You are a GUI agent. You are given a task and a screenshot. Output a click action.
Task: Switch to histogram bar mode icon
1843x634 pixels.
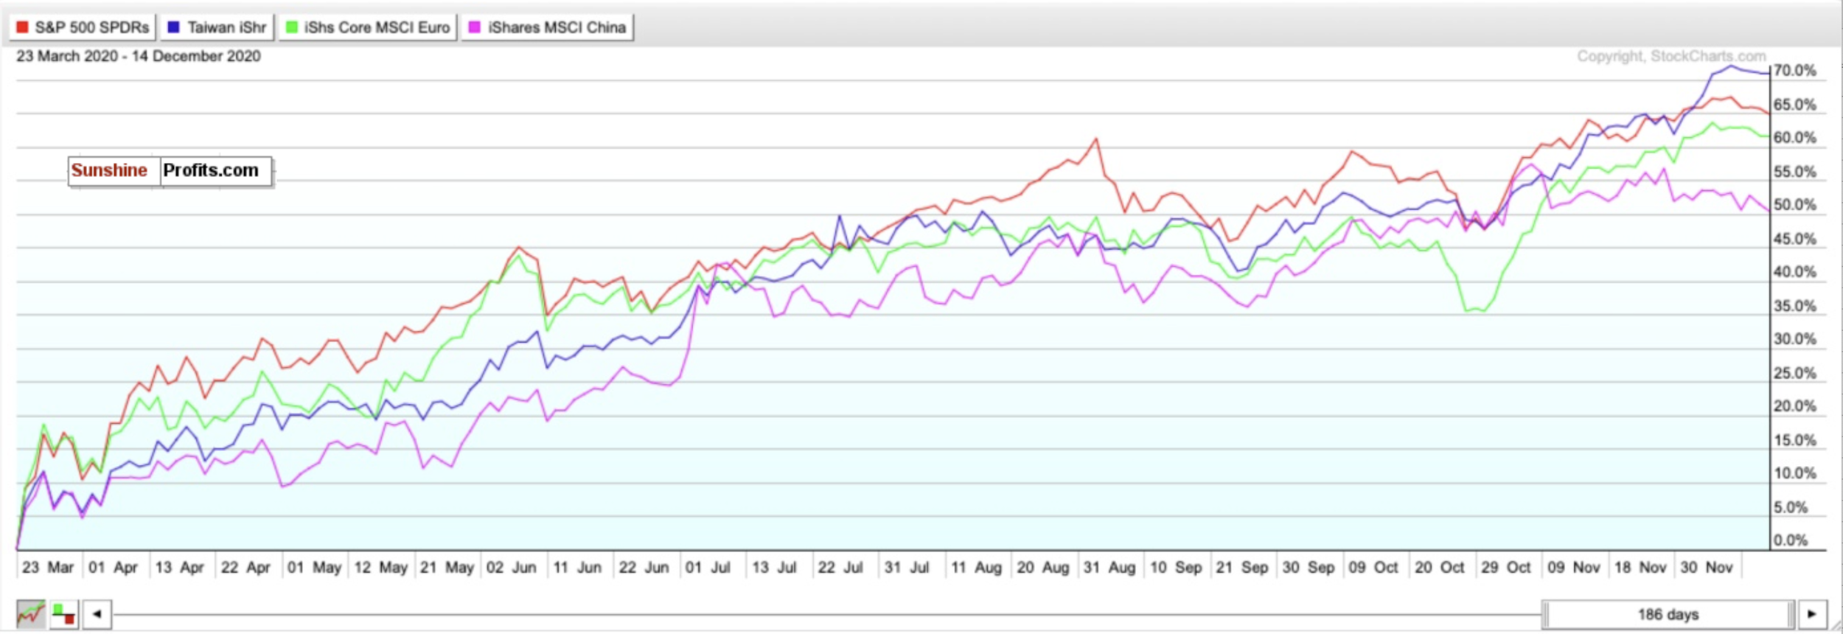(64, 614)
